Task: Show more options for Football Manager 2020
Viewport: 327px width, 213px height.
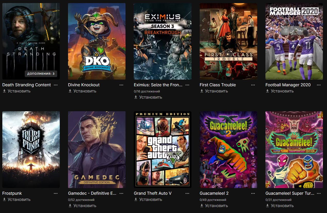Action: point(319,85)
